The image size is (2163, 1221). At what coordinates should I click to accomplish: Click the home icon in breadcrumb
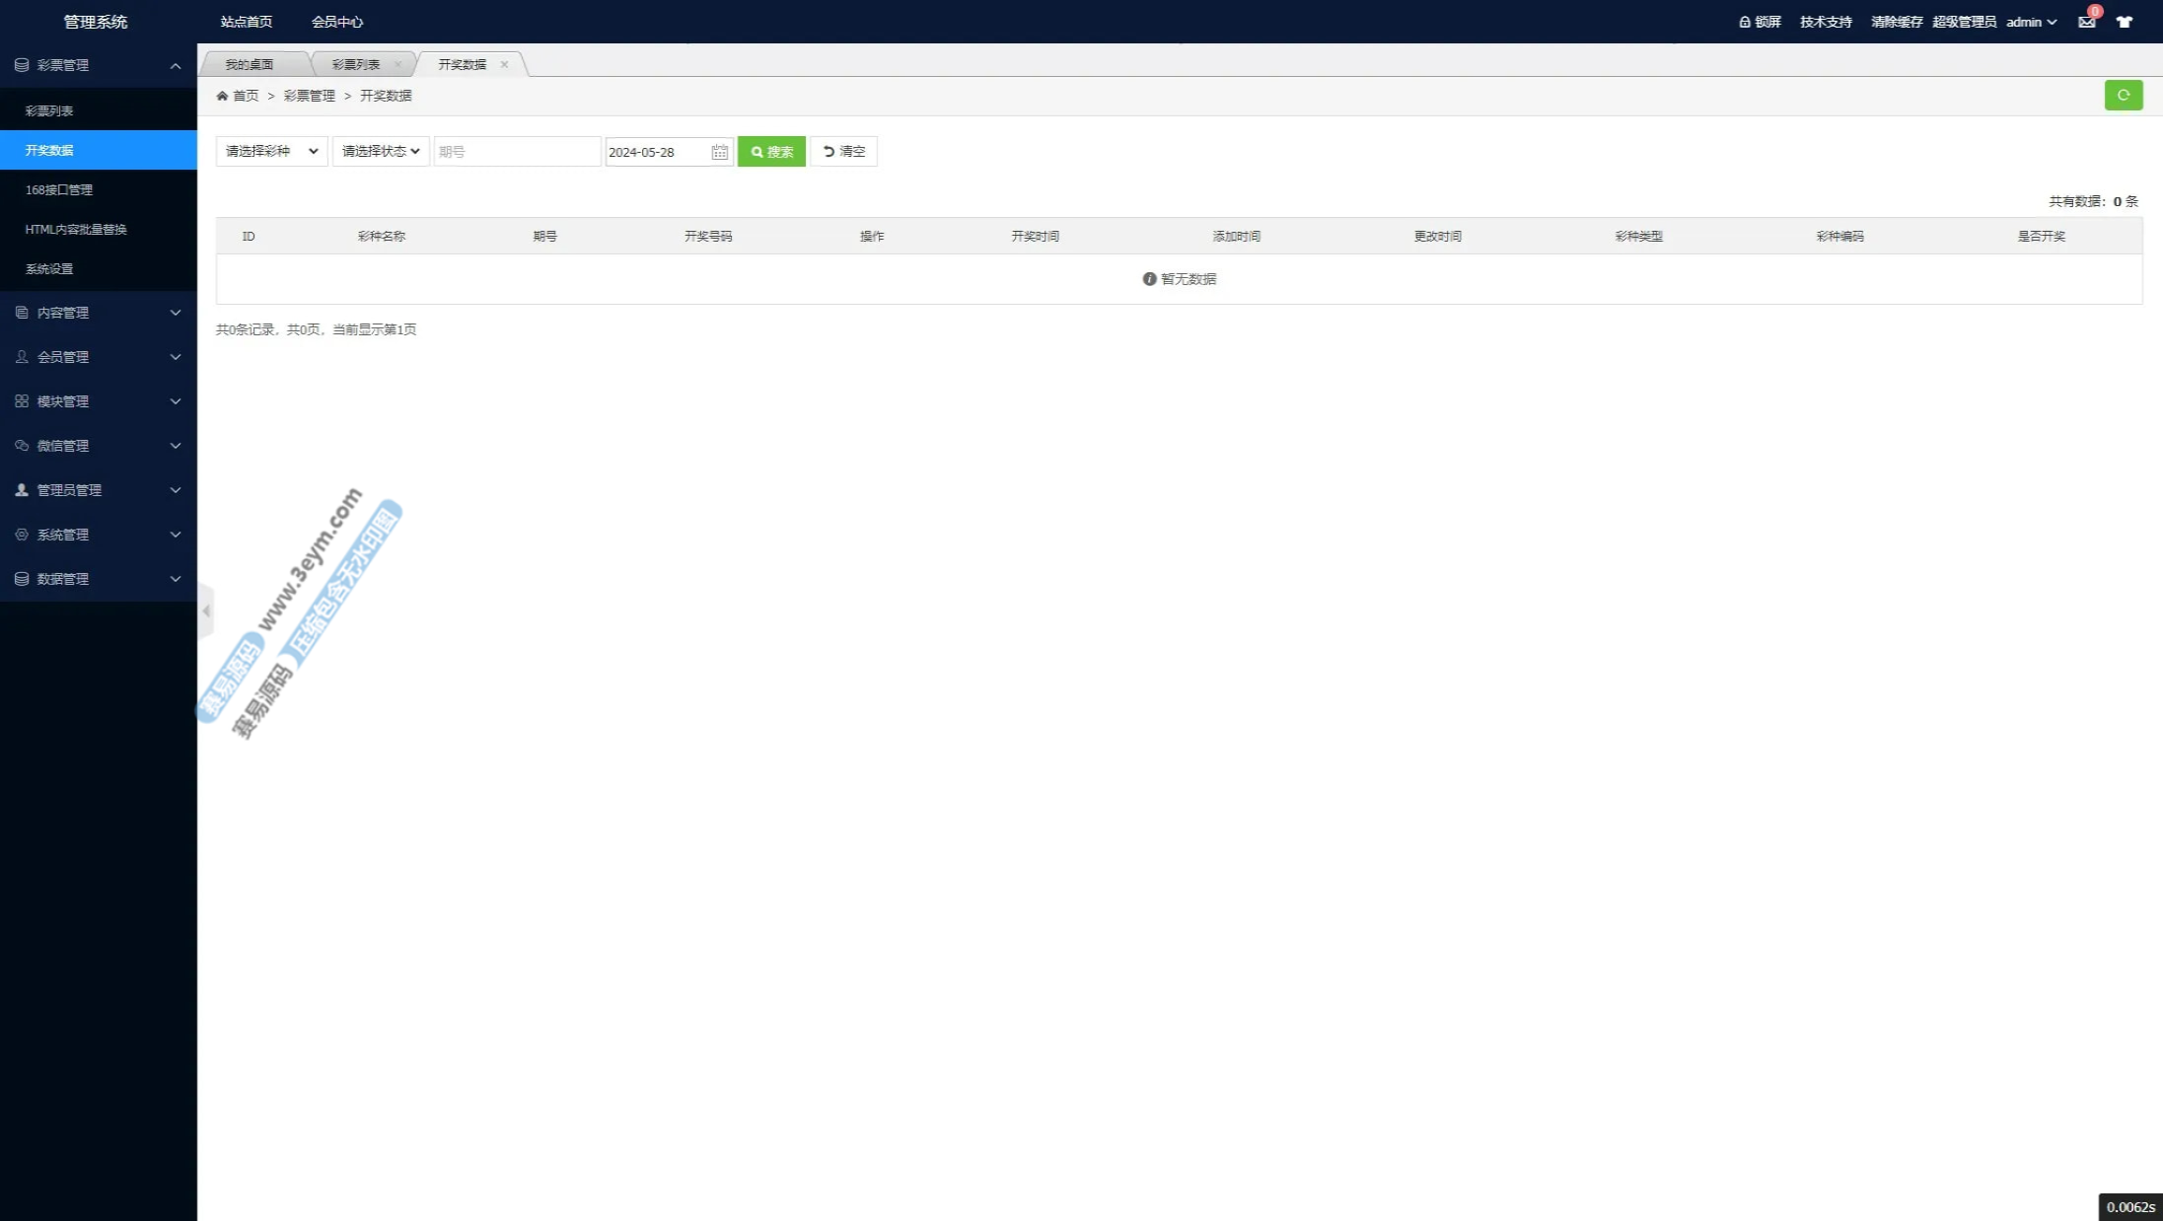(222, 96)
